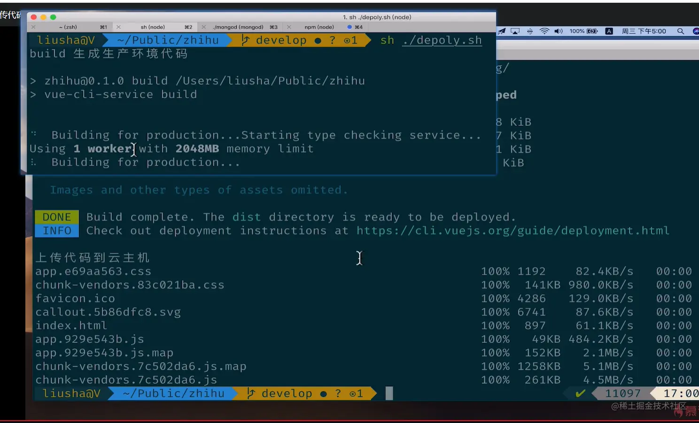Click liusha@V in the front window prompt

click(66, 40)
